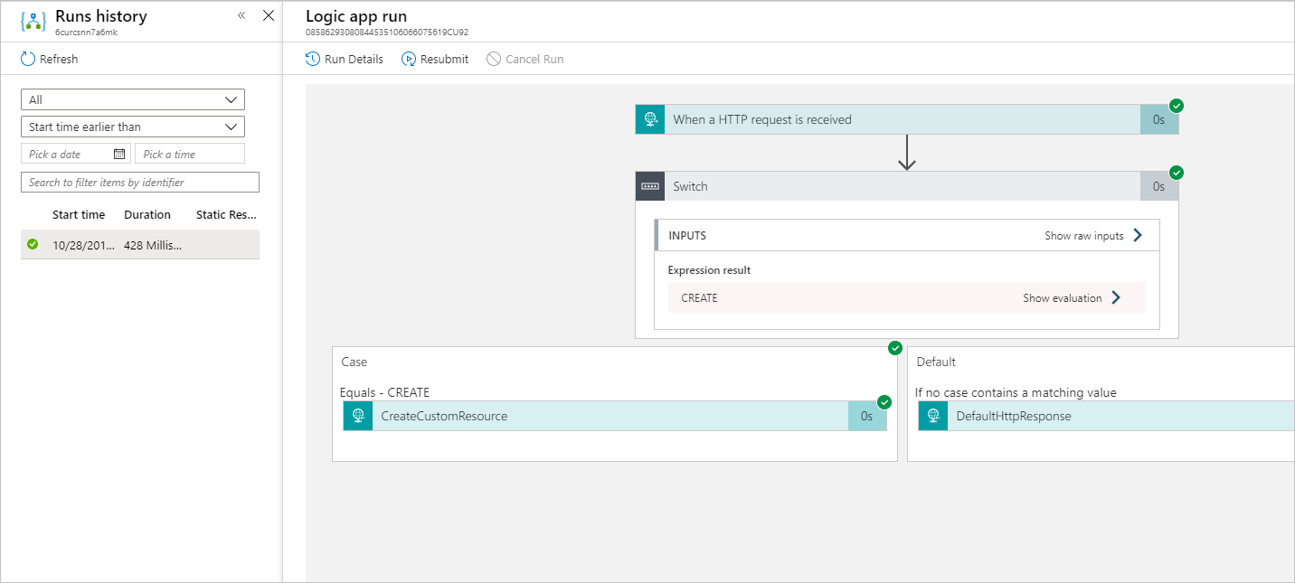
Task: Click the Resubmit play icon
Action: (409, 59)
